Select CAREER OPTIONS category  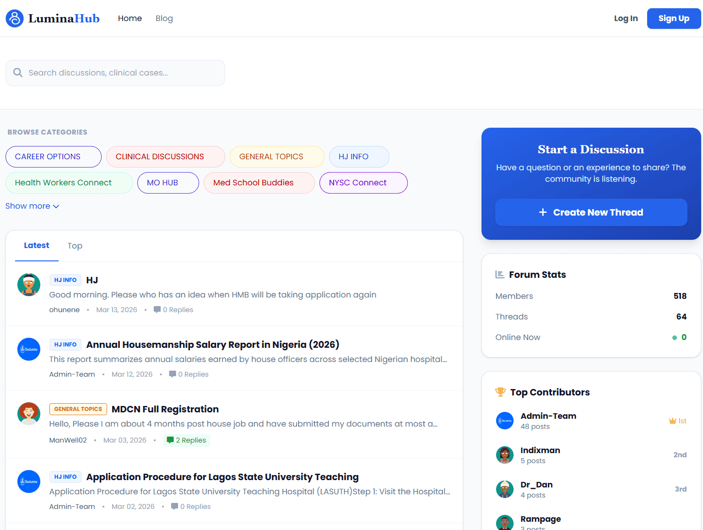click(54, 157)
